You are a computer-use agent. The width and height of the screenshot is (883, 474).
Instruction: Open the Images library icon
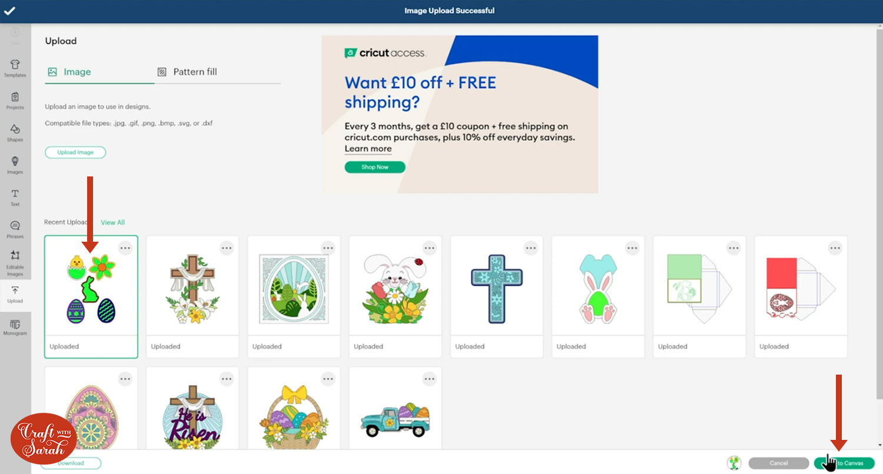click(x=15, y=165)
